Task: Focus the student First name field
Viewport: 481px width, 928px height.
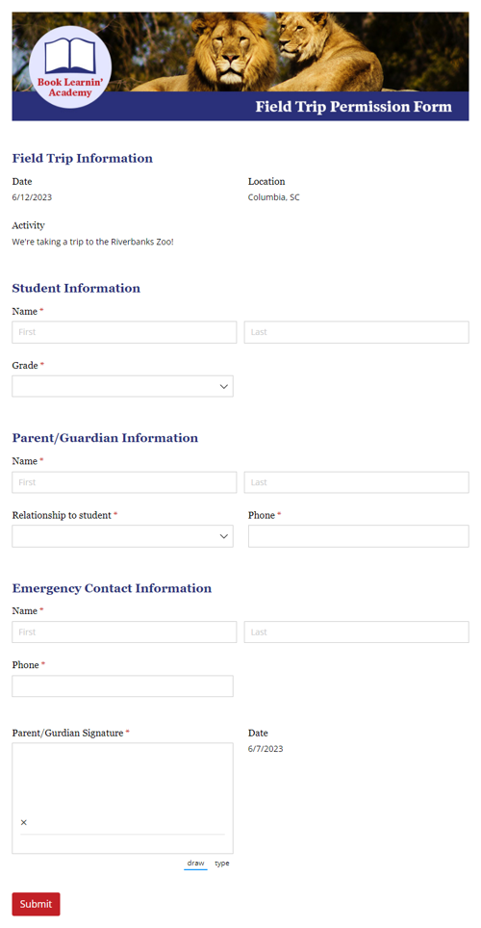Action: (x=124, y=332)
